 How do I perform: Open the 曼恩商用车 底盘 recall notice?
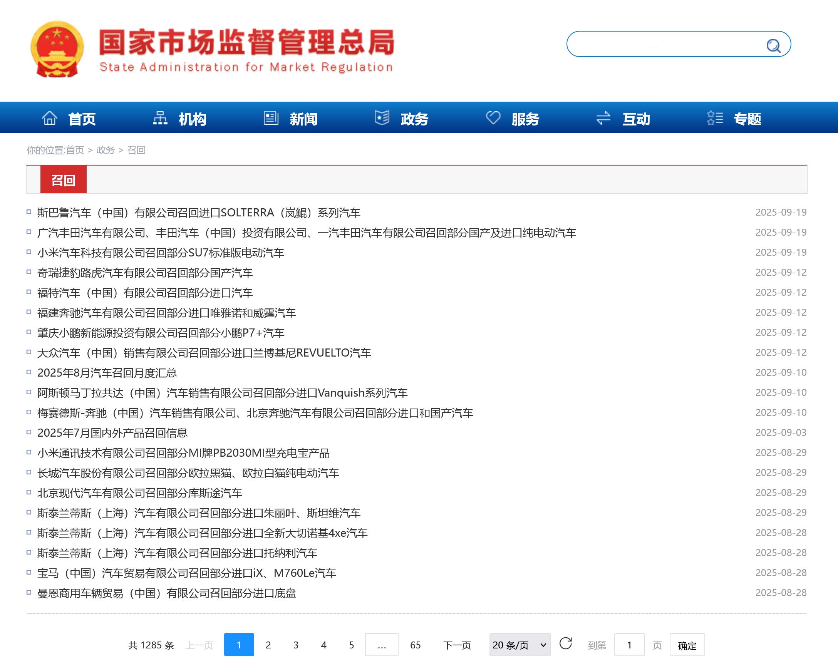166,593
